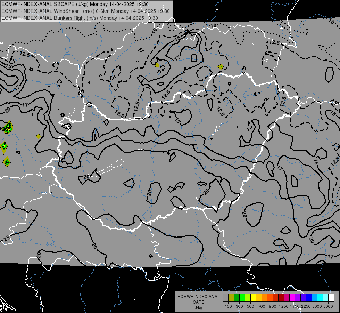Click the SBCAPE (J/kg) title line
Screen dimensions: 340x313
pos(75,4)
